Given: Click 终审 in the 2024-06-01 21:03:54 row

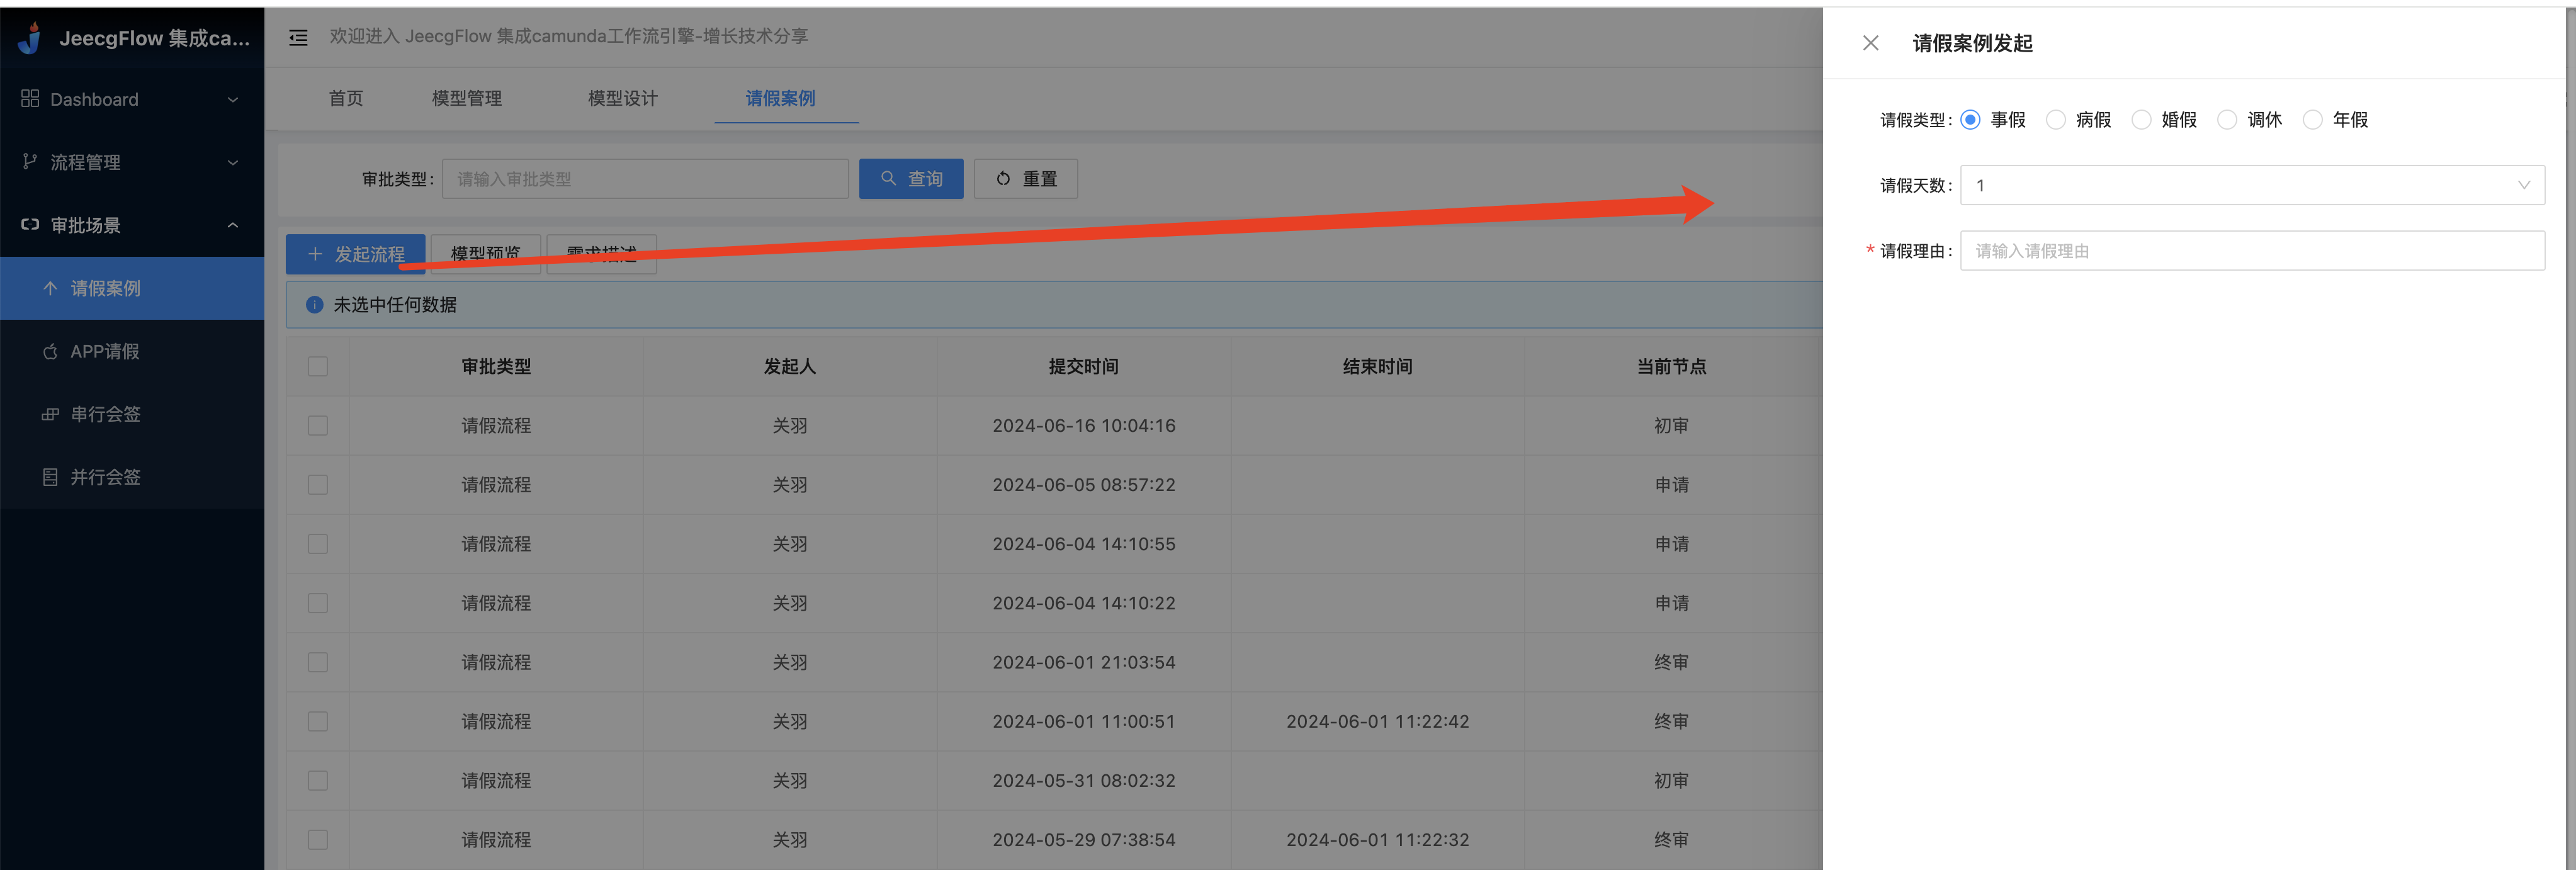Looking at the screenshot, I should pyautogui.click(x=1672, y=662).
